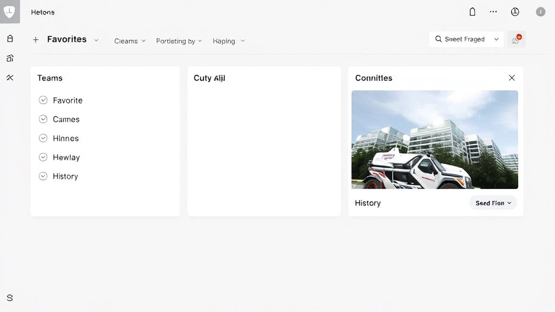Toggle the History check circle in Teams

43,176
